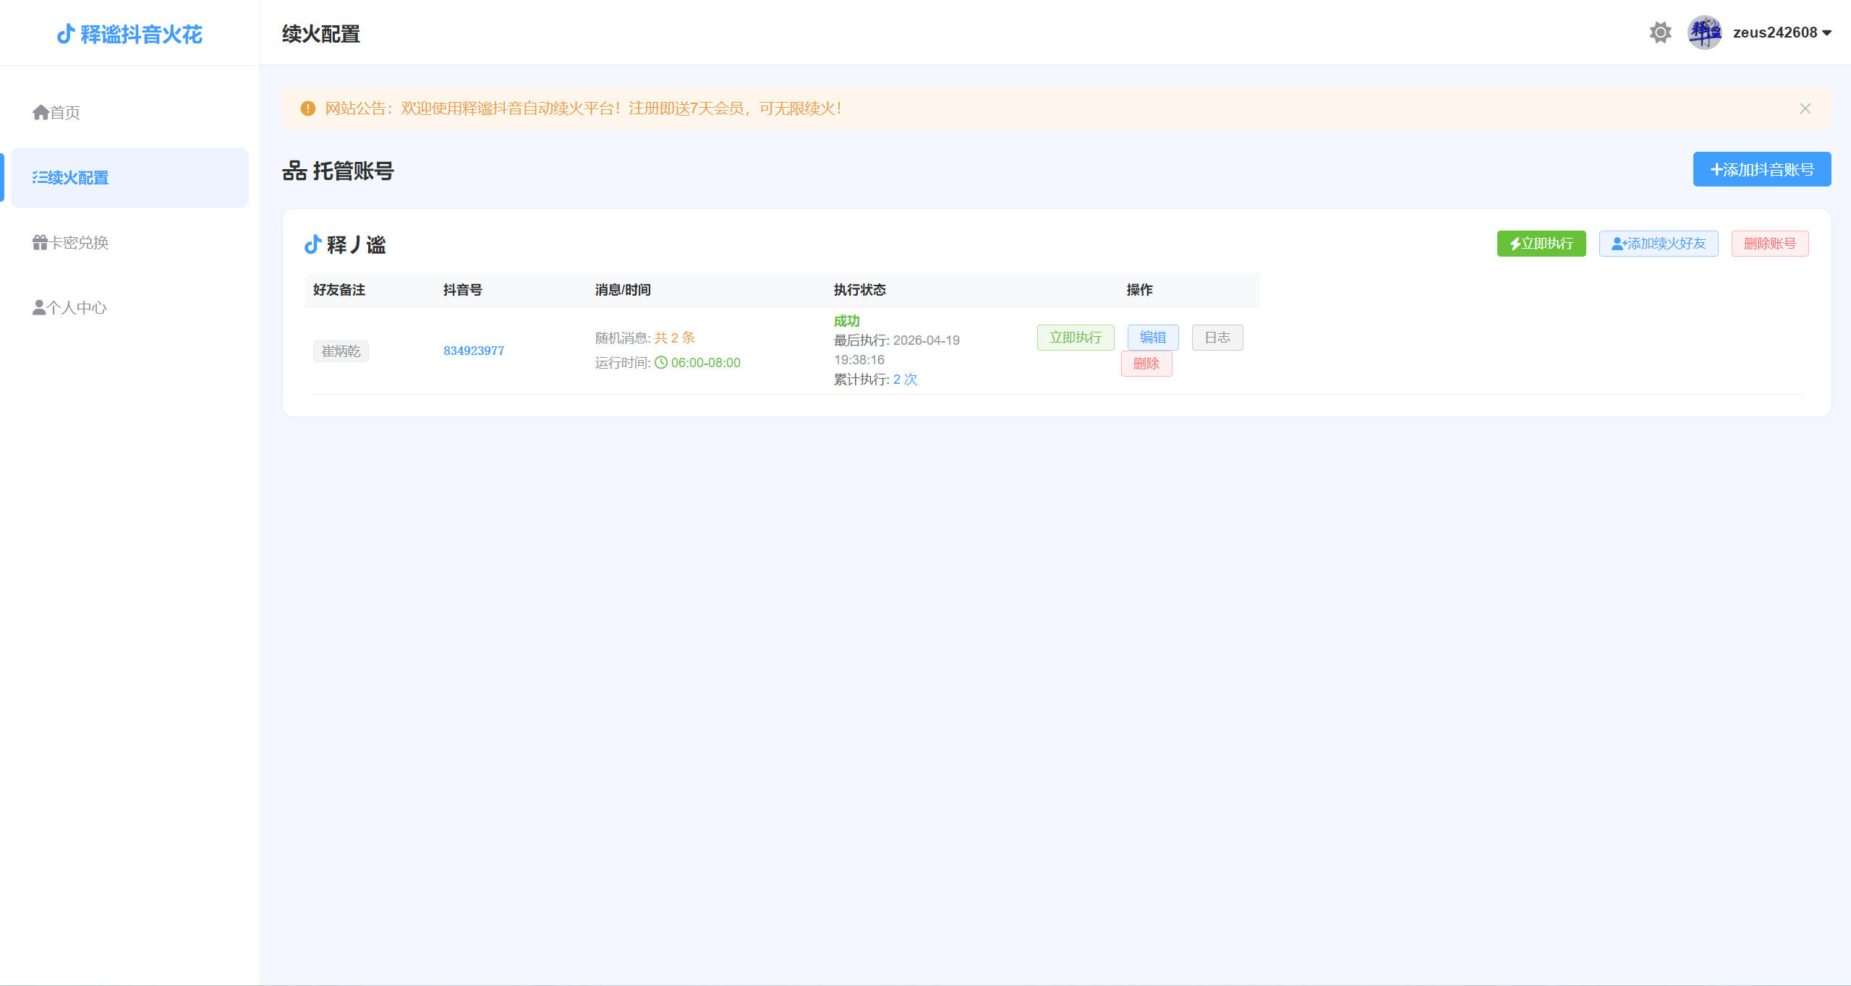The height and width of the screenshot is (986, 1851).
Task: Click the 托管账号 section icon
Action: tap(294, 171)
